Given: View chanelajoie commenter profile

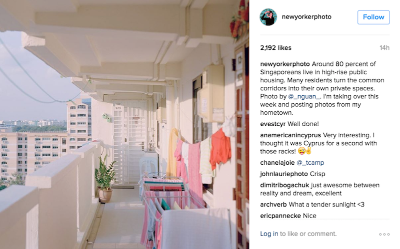Looking at the screenshot, I should (x=277, y=163).
